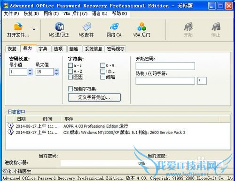This screenshot has height=181, width=235.
Task: Check the 全选 option
Action: [x=70, y=77]
